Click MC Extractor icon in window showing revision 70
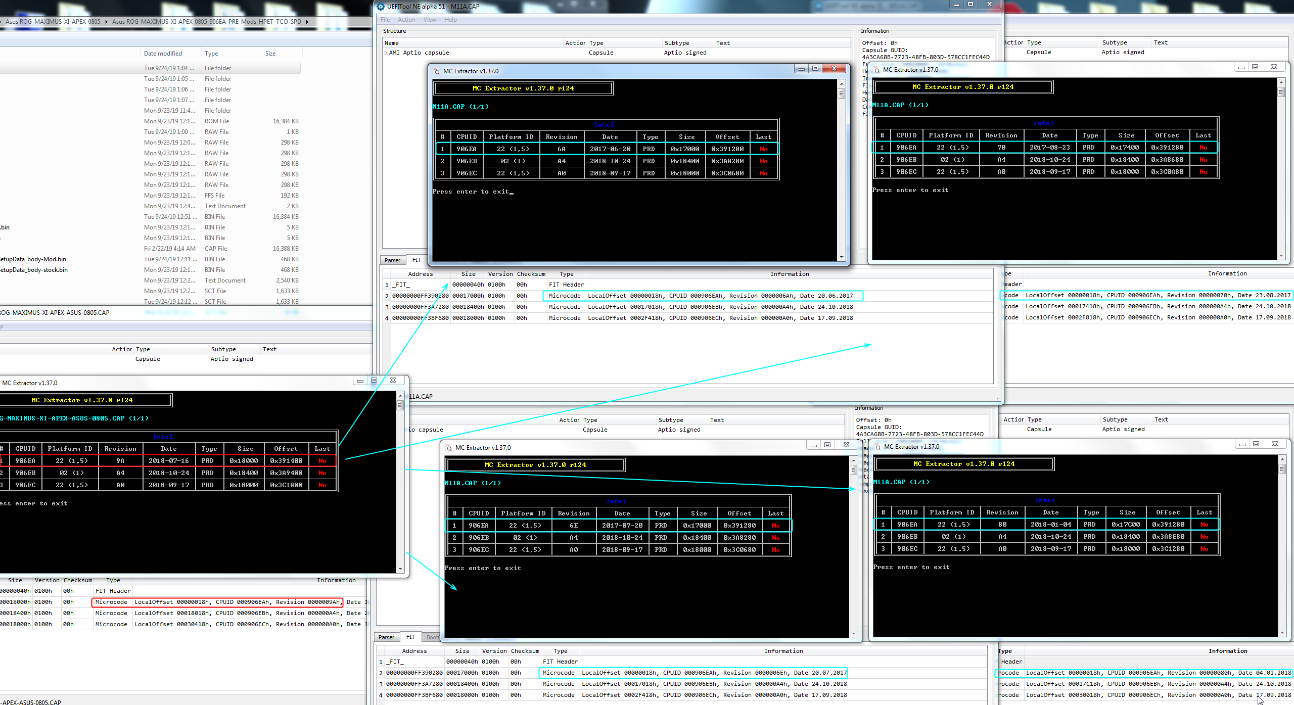Viewport: 1294px width, 705px height. click(876, 70)
